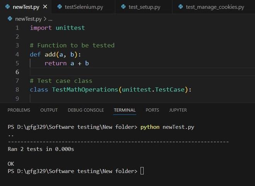255x186 pixels.
Task: Click the terminal cursor at last prompt
Action: [x=142, y=171]
